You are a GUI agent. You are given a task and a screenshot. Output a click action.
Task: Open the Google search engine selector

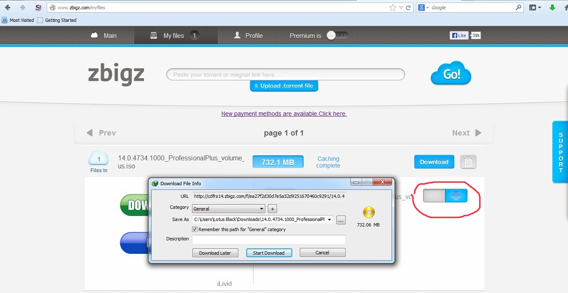pyautogui.click(x=424, y=8)
